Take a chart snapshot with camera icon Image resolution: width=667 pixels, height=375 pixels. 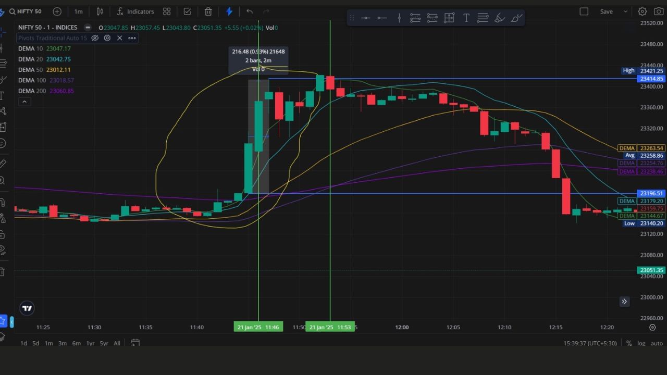click(658, 11)
